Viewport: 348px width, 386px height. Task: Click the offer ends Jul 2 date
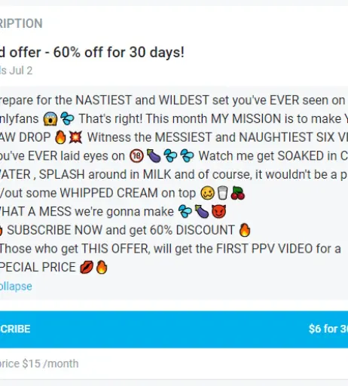(x=16, y=71)
